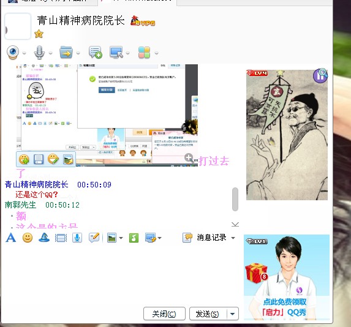Create a discussion group with chat-plus icon
Viewport: 351px width, 327px height.
click(96, 53)
